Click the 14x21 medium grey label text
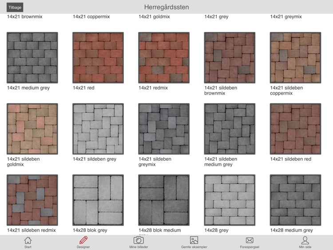This screenshot has width=333, height=250. 28,88
